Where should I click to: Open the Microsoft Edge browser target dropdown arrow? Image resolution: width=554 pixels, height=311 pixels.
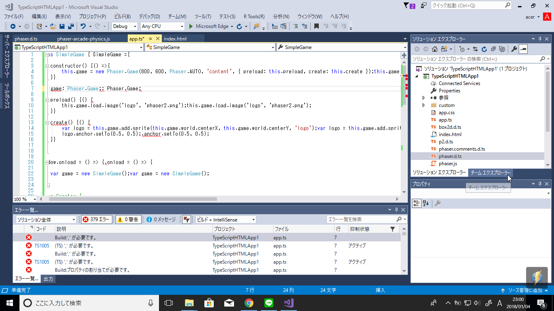(232, 26)
